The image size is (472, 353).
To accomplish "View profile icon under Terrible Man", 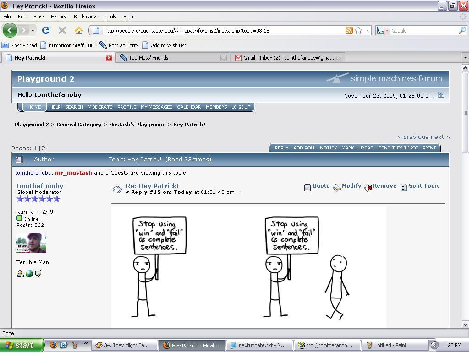I will [x=20, y=274].
